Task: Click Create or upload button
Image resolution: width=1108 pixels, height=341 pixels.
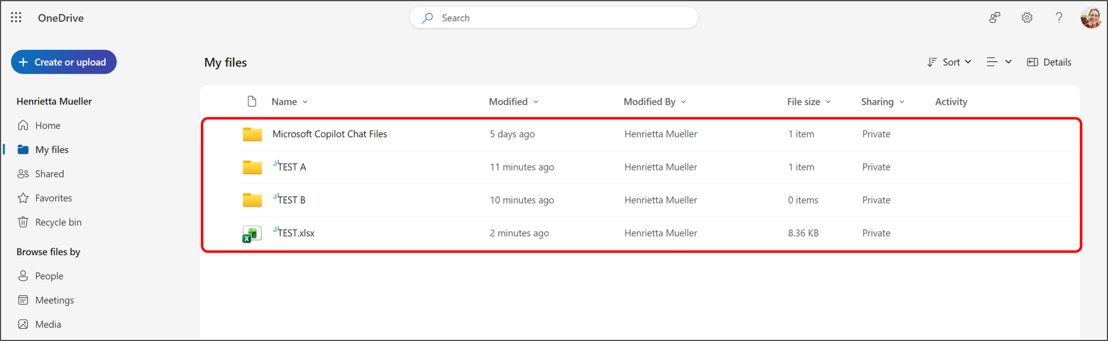Action: (64, 62)
